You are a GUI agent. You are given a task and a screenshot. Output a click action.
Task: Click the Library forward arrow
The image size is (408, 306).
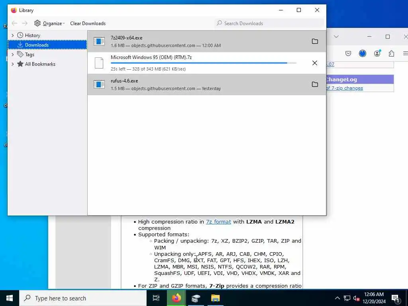point(25,24)
